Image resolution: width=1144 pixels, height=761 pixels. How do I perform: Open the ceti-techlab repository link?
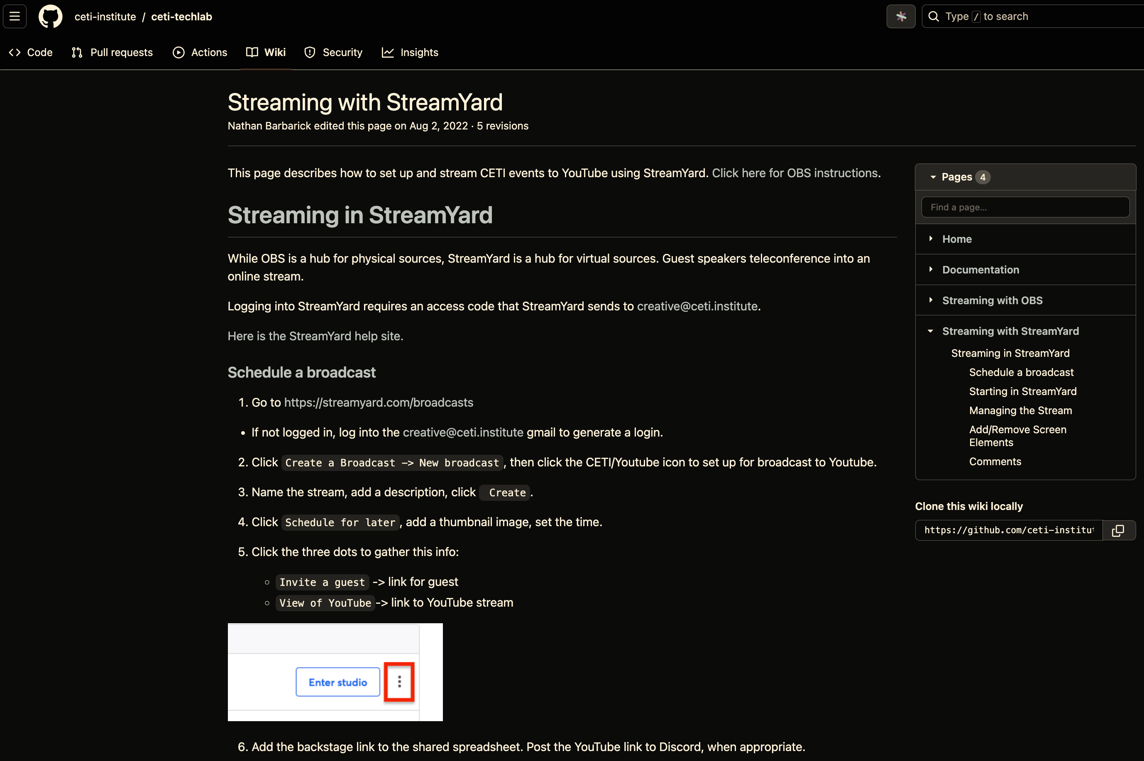[x=181, y=17]
